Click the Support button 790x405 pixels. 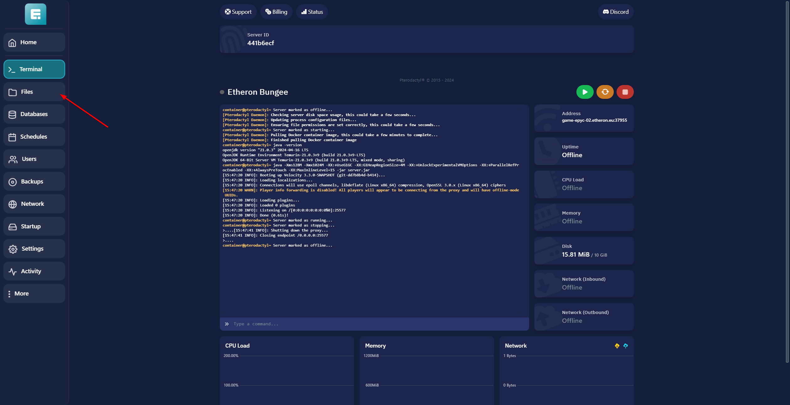(x=238, y=12)
